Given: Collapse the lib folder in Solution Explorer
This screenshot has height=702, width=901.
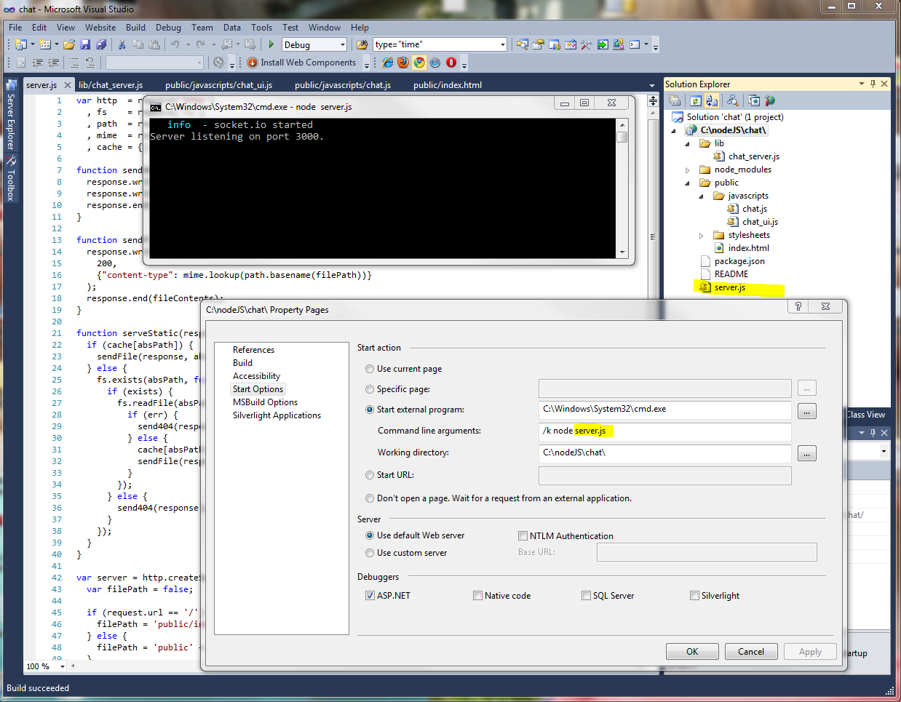Looking at the screenshot, I should [687, 144].
